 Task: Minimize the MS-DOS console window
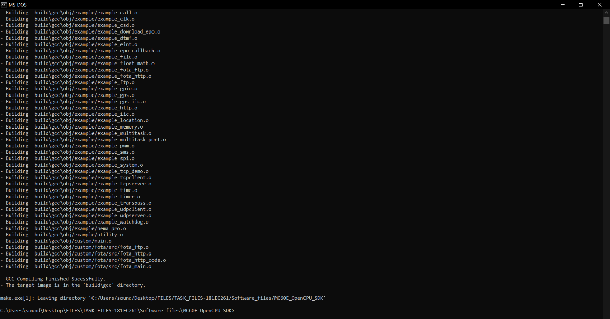563,5
